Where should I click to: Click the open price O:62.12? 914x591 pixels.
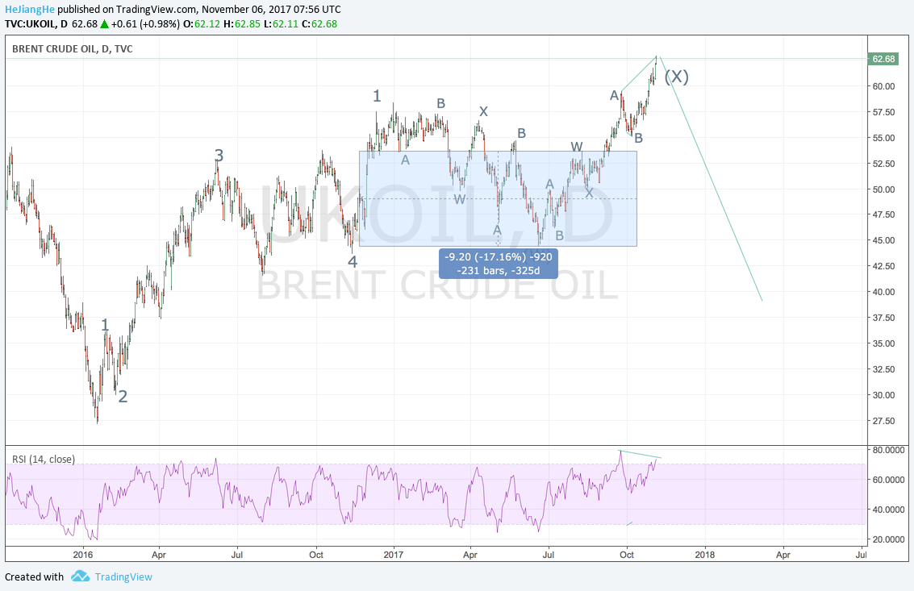(x=202, y=24)
